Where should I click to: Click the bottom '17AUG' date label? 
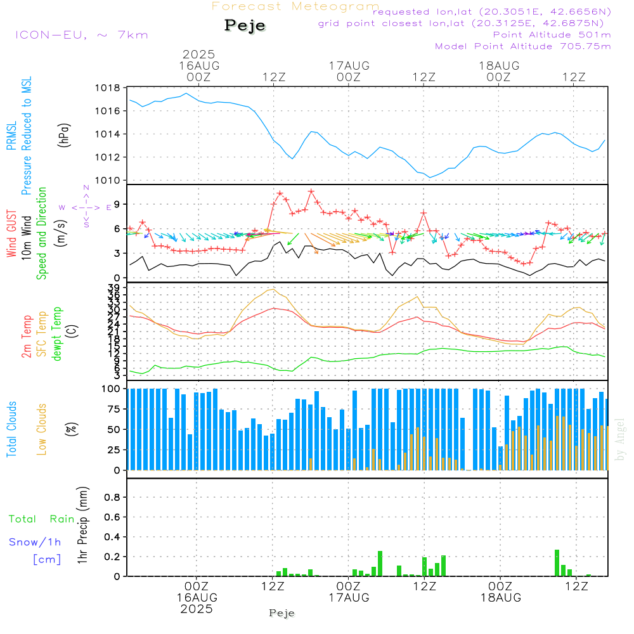click(349, 598)
